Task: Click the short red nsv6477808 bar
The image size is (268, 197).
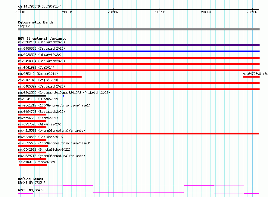Action: click(251, 77)
